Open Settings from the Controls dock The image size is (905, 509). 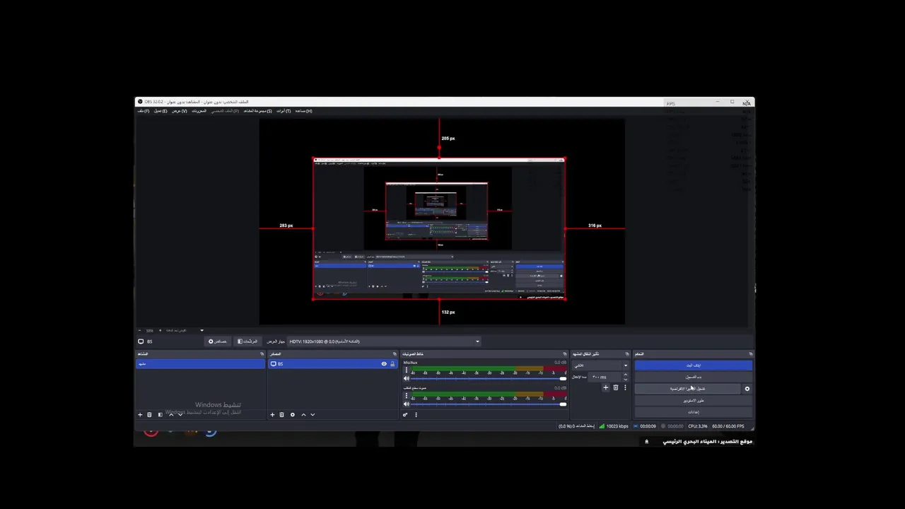pos(694,411)
